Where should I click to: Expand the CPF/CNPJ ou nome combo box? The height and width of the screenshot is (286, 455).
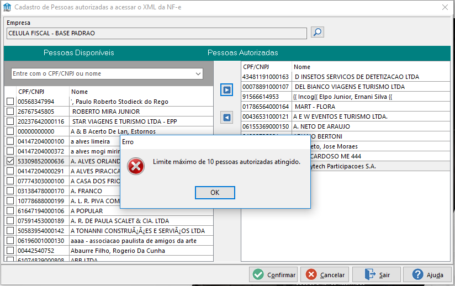click(198, 73)
